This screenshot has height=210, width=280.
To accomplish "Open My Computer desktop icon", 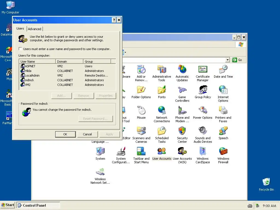I will tap(10, 5).
